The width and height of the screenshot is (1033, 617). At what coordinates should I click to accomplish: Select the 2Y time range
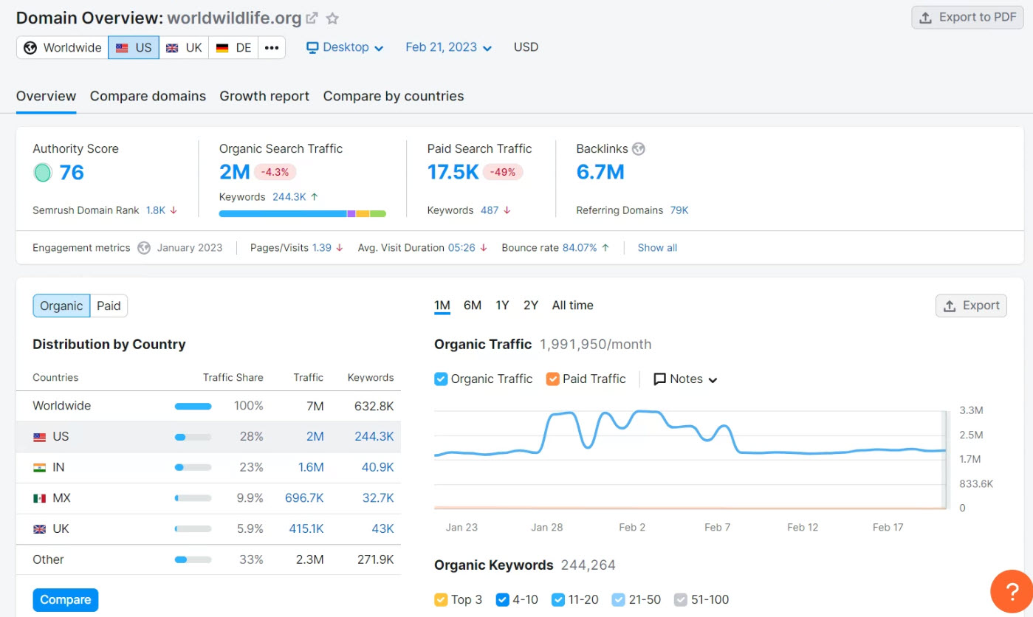tap(531, 306)
